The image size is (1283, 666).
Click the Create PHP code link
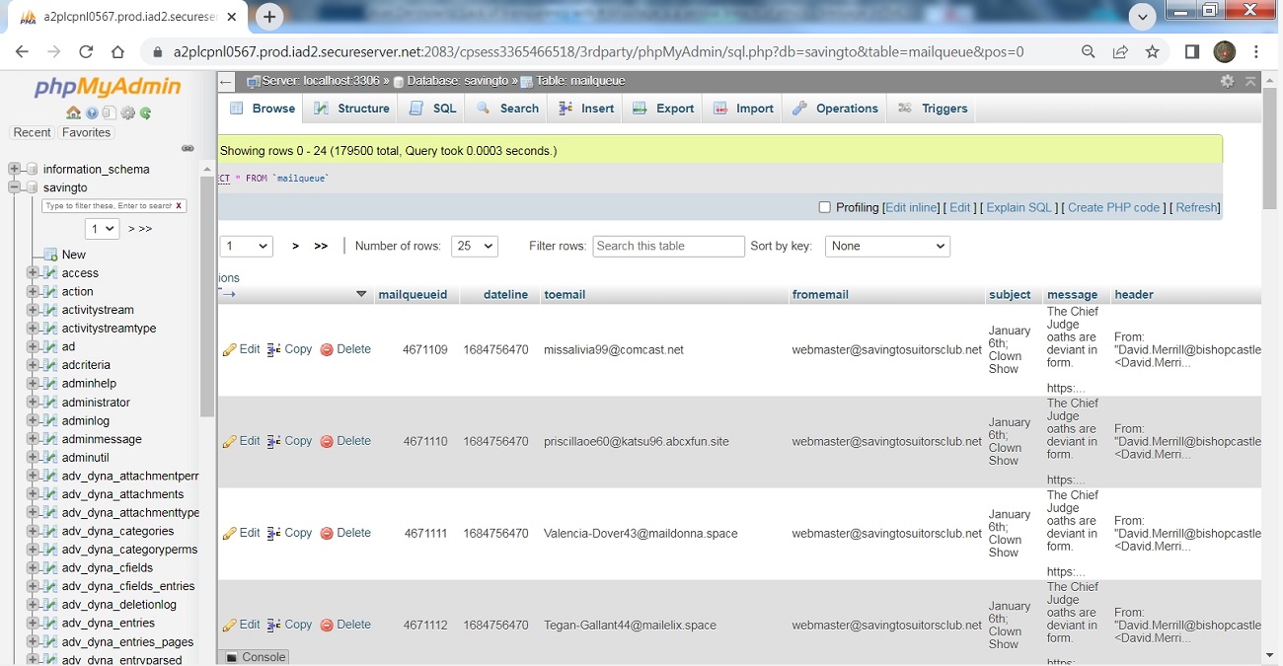pyautogui.click(x=1113, y=207)
